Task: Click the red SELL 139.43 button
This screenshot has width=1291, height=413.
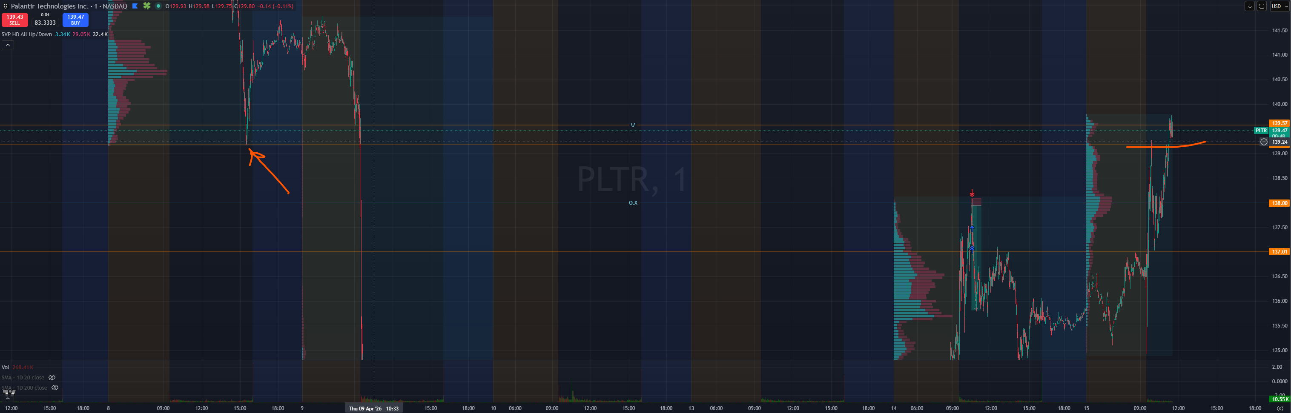Action: tap(14, 20)
